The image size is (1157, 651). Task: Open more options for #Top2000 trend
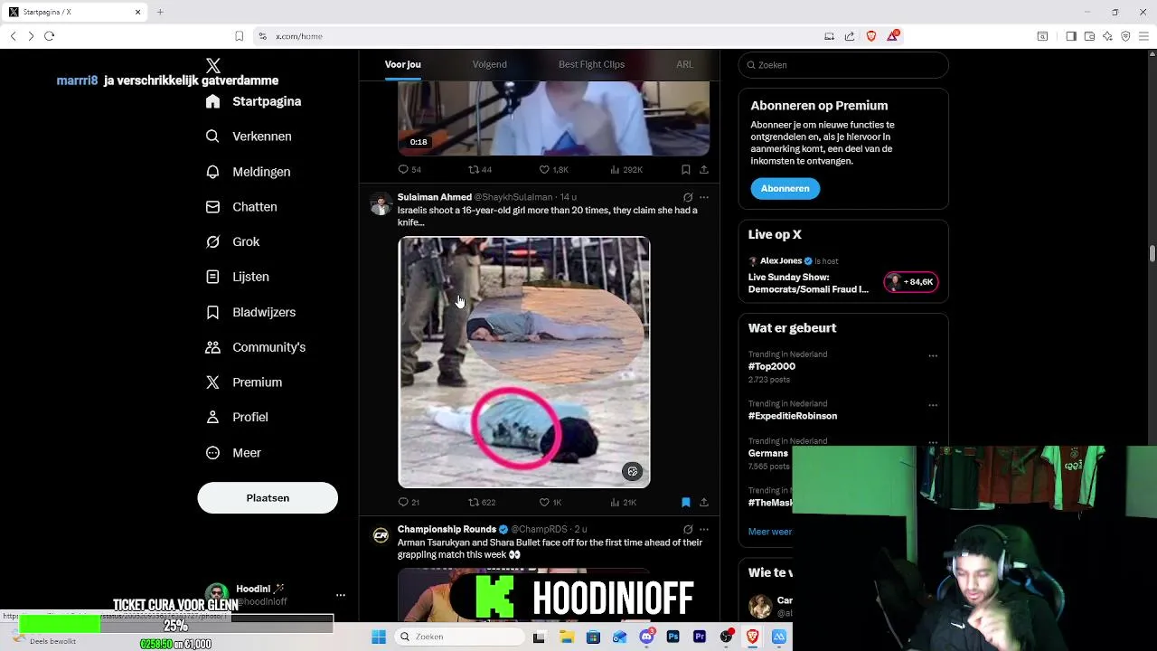click(x=933, y=355)
